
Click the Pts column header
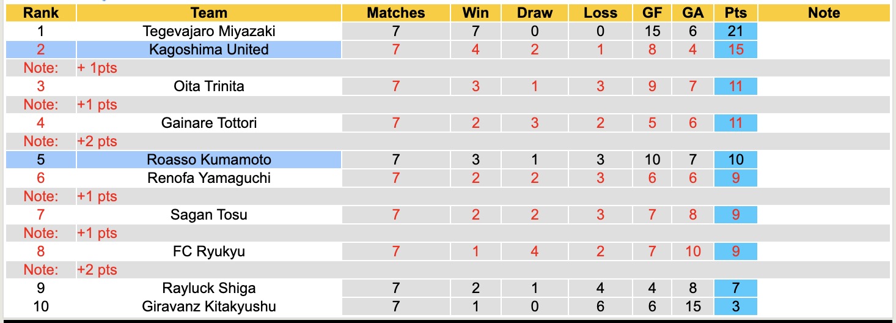(735, 13)
